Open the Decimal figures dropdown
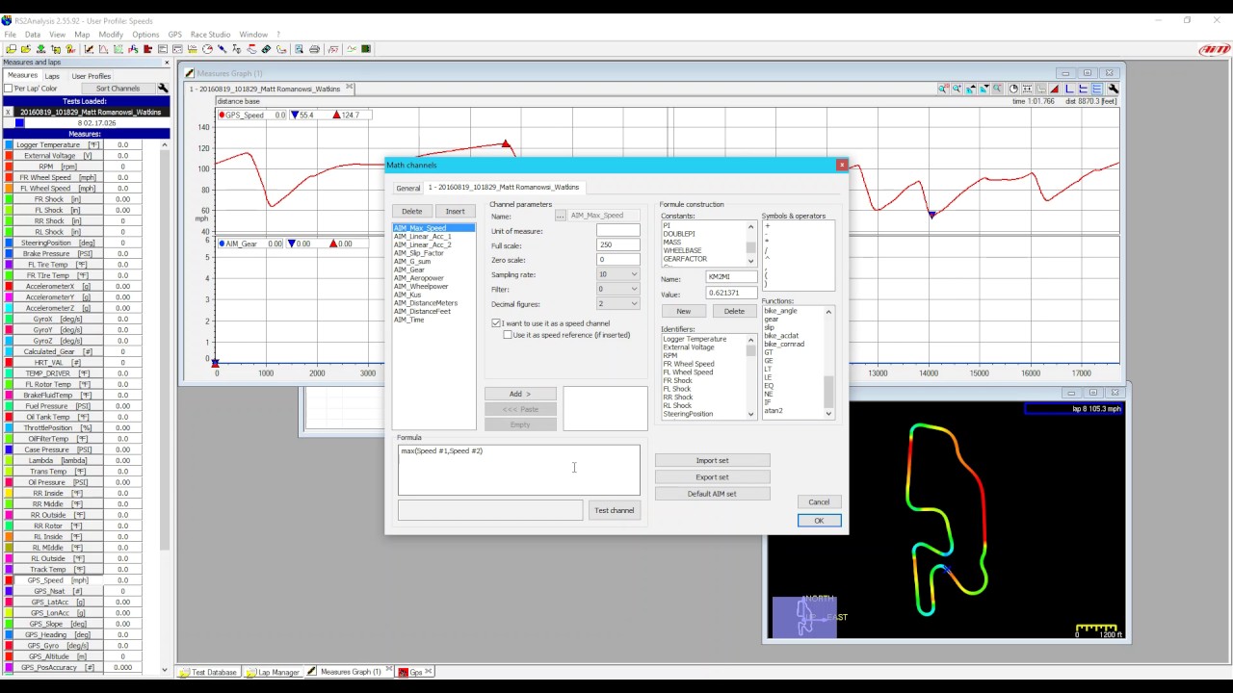Screen dimensions: 1233x693 [633, 303]
